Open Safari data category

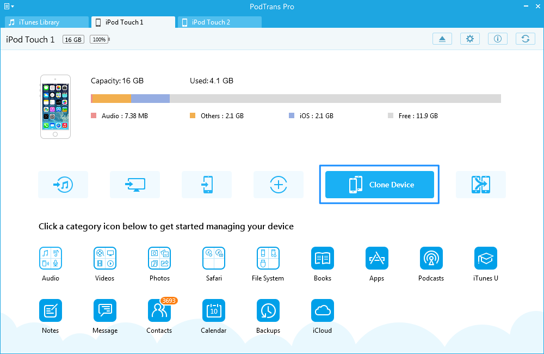point(214,258)
